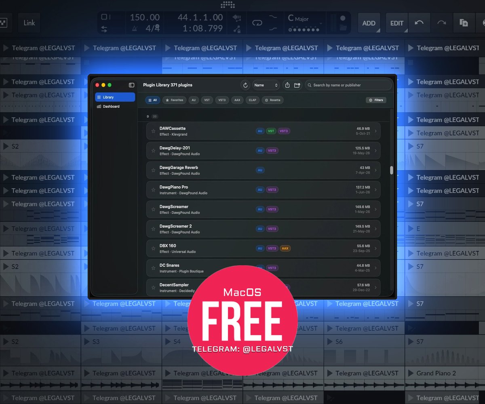
Task: Click the 150.00 tempo value
Action: click(145, 17)
